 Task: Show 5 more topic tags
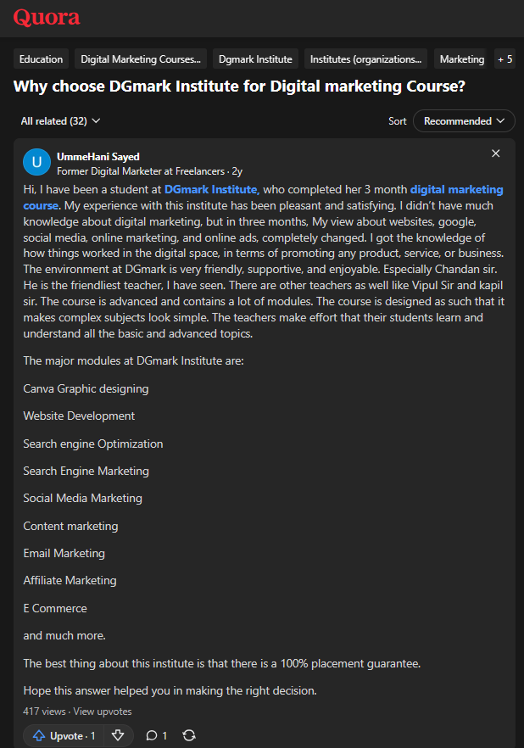pyautogui.click(x=504, y=59)
